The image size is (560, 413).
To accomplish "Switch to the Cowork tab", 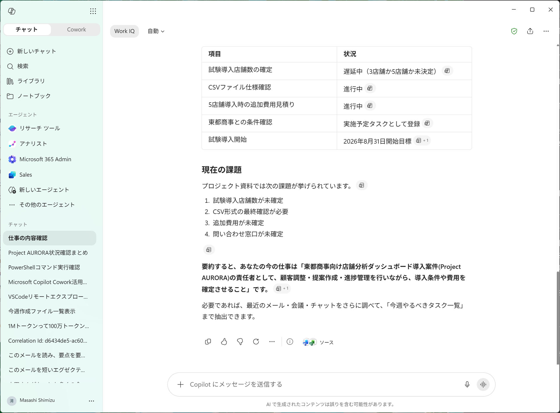I will [76, 29].
